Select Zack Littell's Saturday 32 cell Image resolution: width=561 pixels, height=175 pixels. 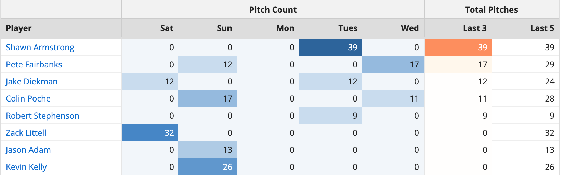(150, 133)
